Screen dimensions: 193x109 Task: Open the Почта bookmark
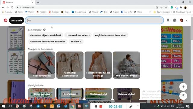click(x=138, y=12)
